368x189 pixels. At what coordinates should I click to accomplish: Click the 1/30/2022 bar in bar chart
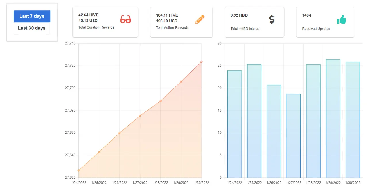coord(353,120)
